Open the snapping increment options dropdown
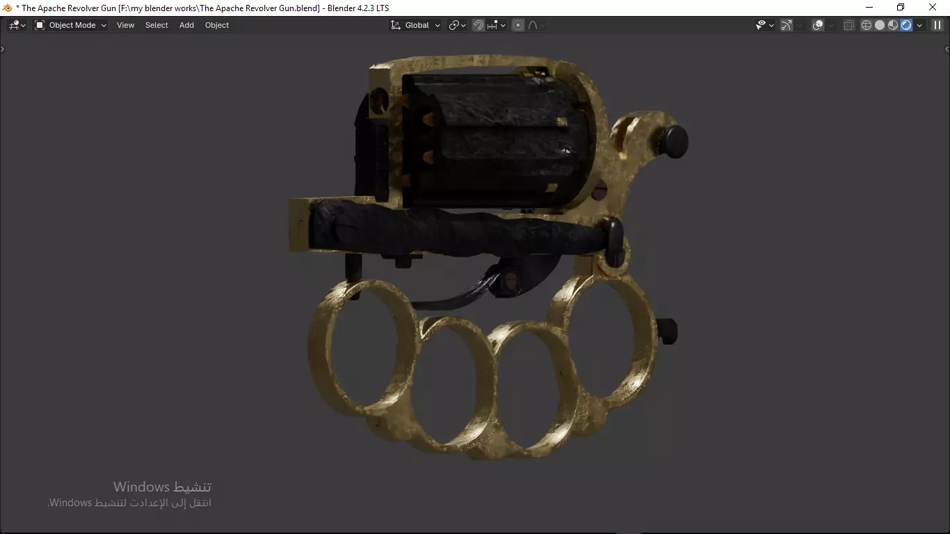950x534 pixels. pyautogui.click(x=497, y=25)
